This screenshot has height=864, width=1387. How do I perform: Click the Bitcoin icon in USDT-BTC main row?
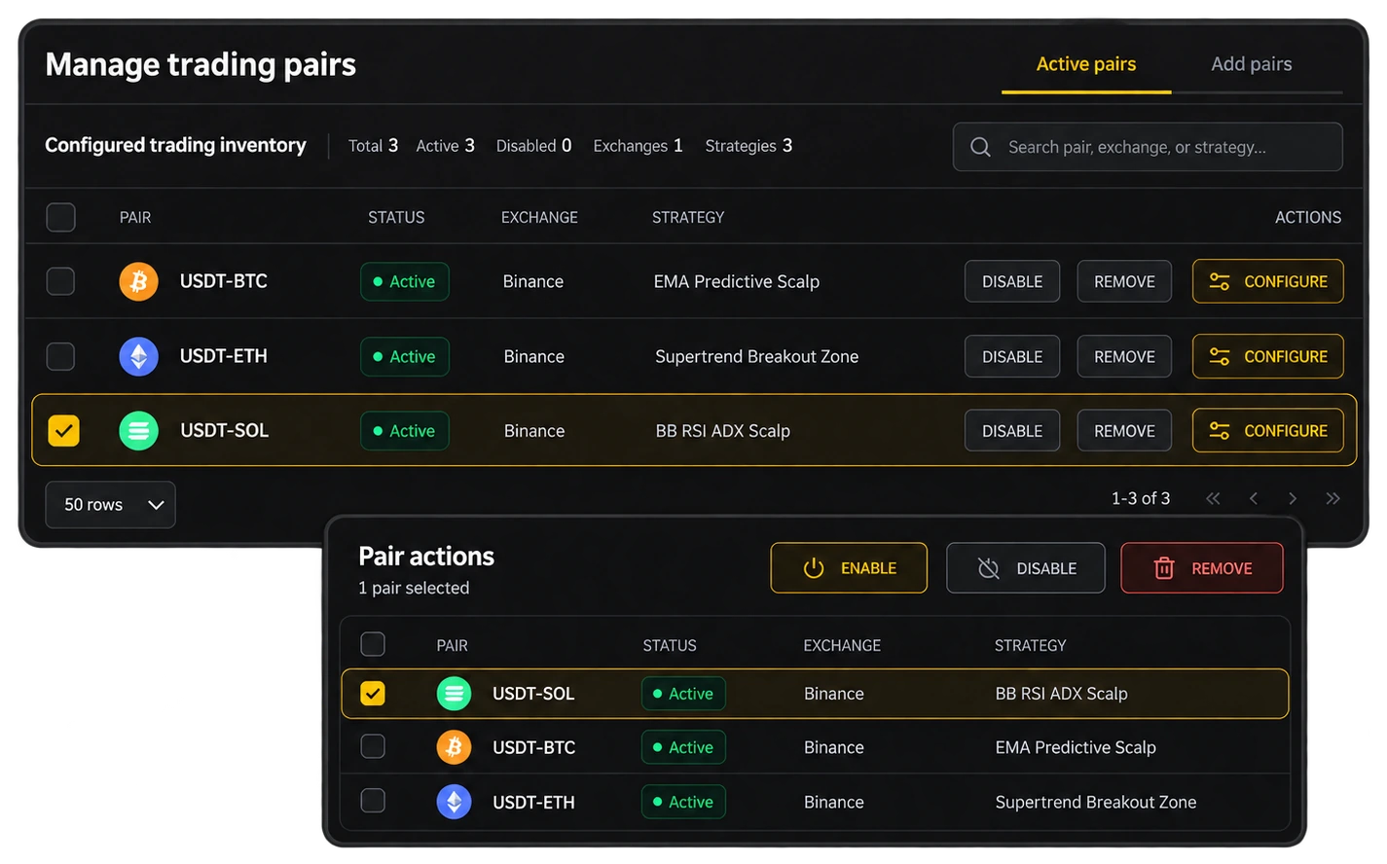(x=138, y=281)
